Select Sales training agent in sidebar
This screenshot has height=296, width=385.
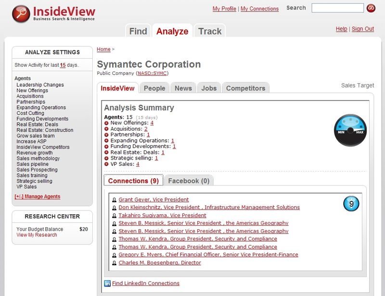(32, 175)
